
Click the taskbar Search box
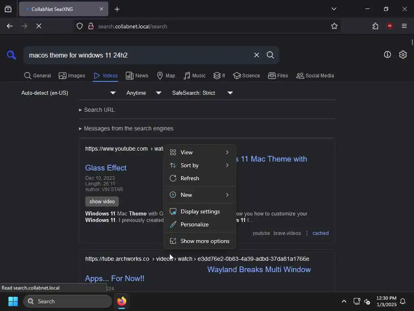click(x=68, y=301)
